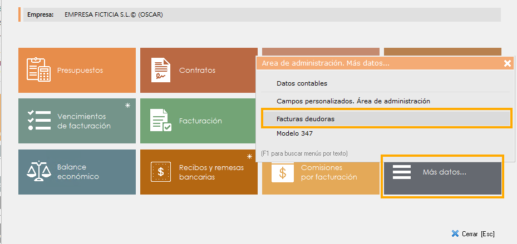
Task: Click the asterisk on Vencimientos de facturación tile
Action: click(127, 105)
